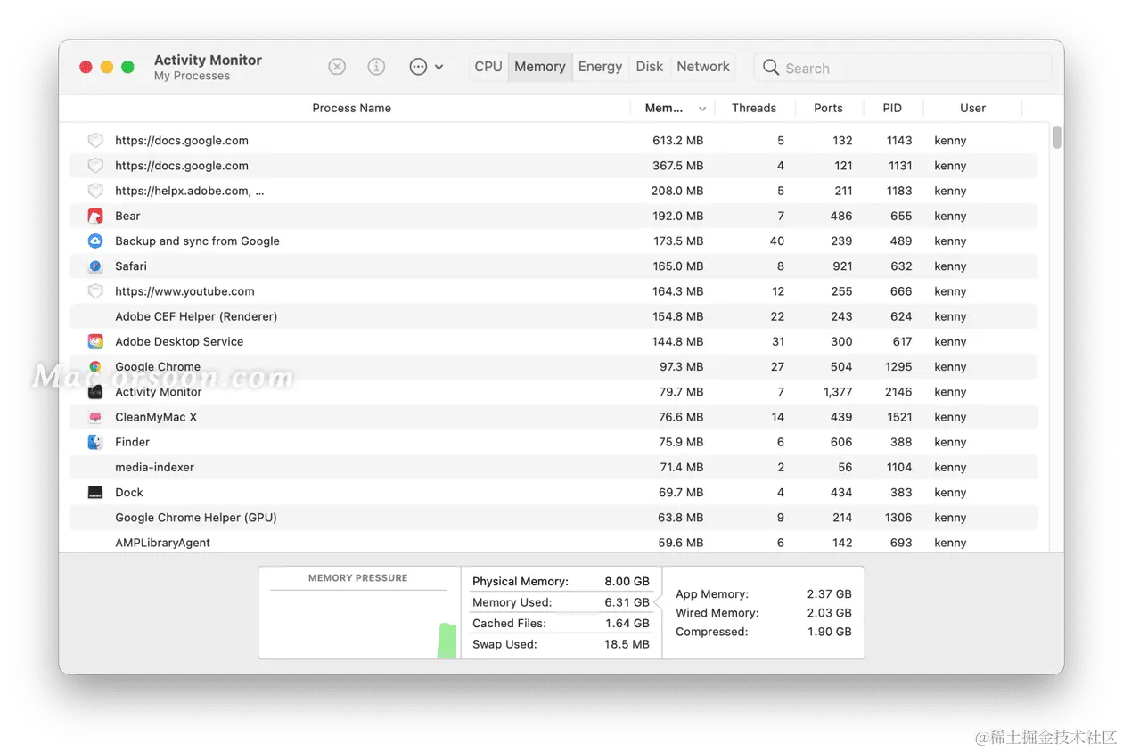Click shield icon beside www.youtube.com
The image size is (1123, 752).
pyautogui.click(x=95, y=291)
